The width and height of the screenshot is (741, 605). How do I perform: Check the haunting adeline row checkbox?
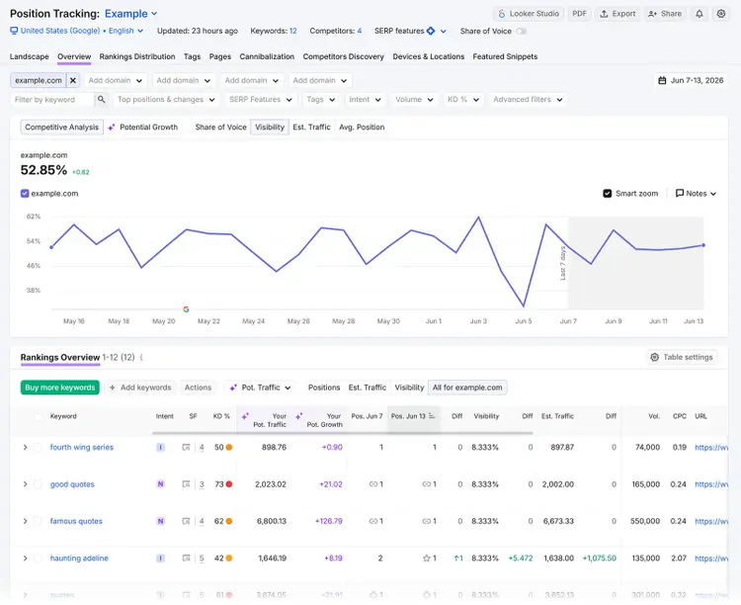coord(38,559)
